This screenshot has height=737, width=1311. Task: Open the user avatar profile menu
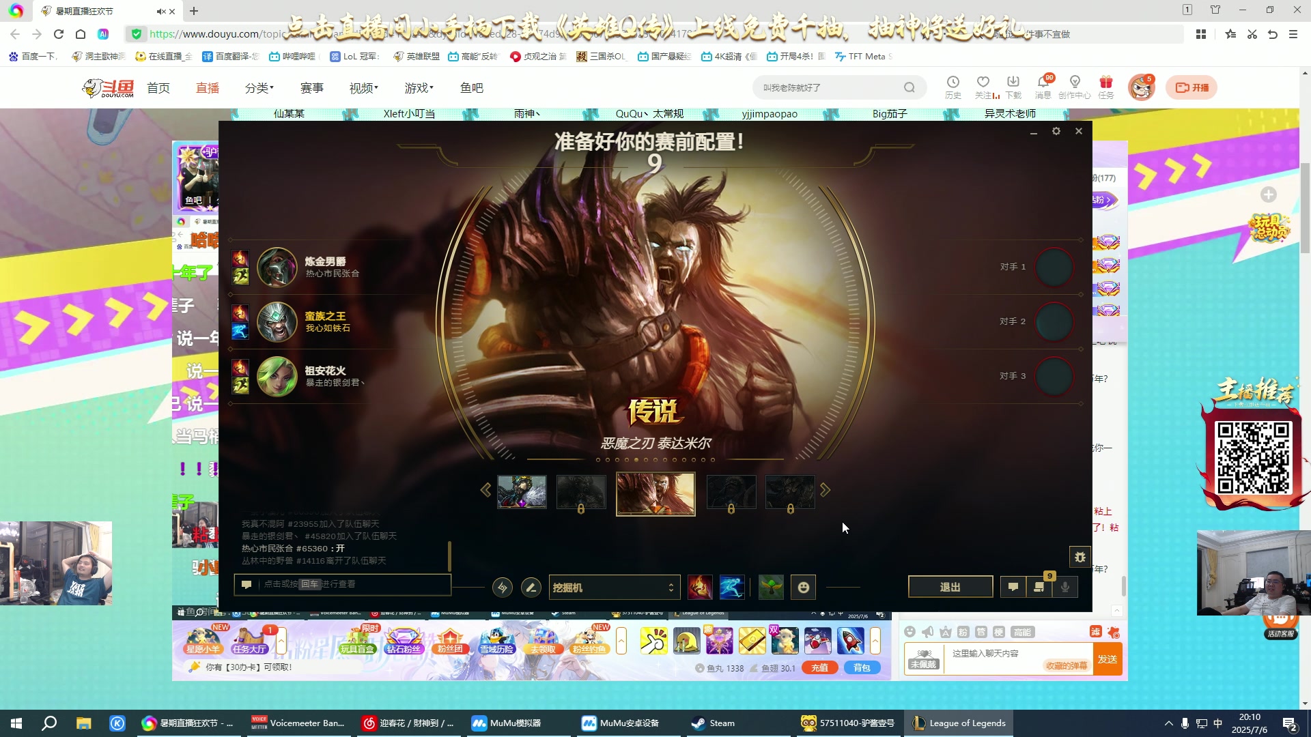tap(1141, 88)
